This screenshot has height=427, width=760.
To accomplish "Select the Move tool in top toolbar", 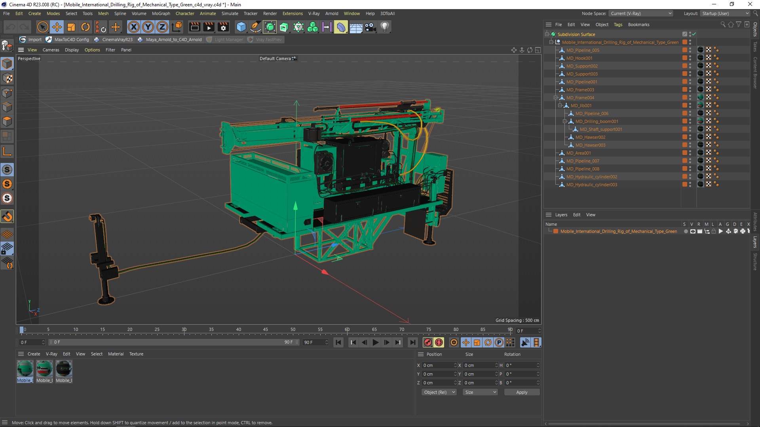I will click(x=57, y=27).
